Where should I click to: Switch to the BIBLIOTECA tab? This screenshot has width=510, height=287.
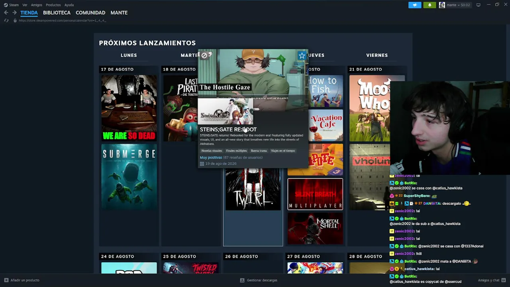57,13
